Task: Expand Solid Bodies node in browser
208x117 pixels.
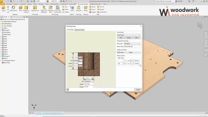Action: [x=1, y=24]
